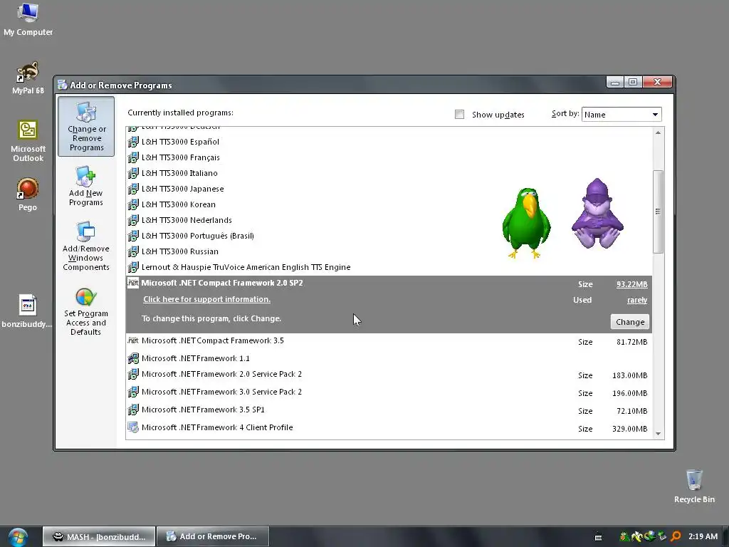Viewport: 729px width, 547px height.
Task: Open Microsoft Outlook desktop icon
Action: point(28,142)
